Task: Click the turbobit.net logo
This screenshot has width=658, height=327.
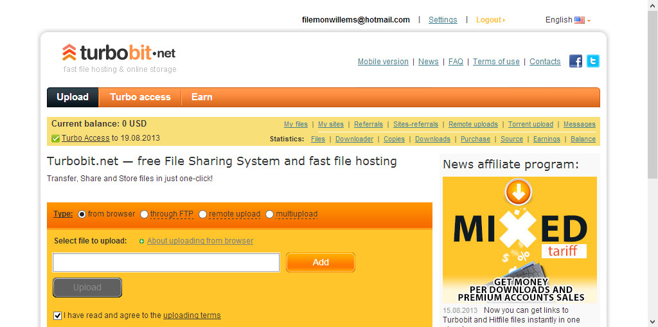Action: pyautogui.click(x=119, y=53)
